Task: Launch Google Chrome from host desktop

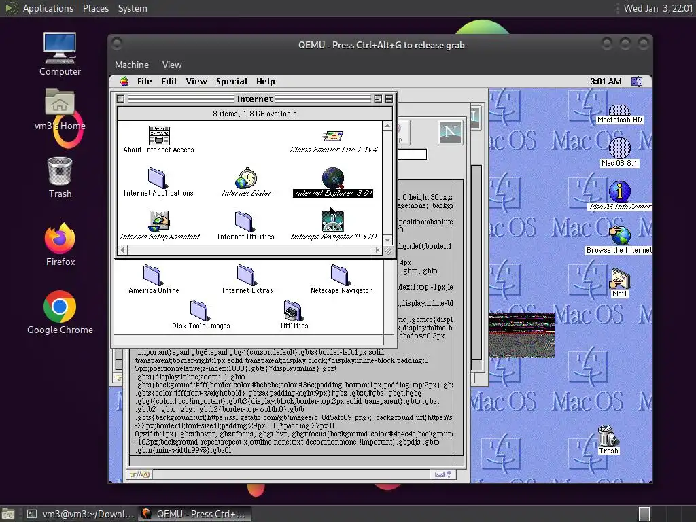Action: point(60,307)
